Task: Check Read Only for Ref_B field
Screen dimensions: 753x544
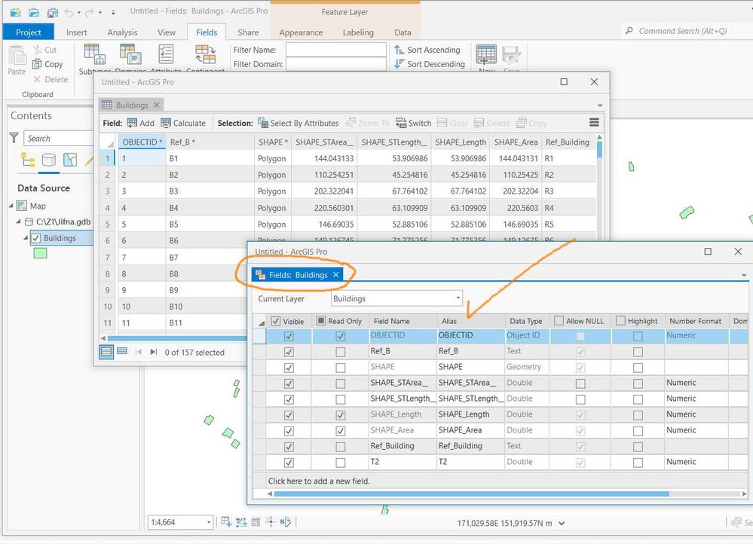Action: [x=341, y=352]
